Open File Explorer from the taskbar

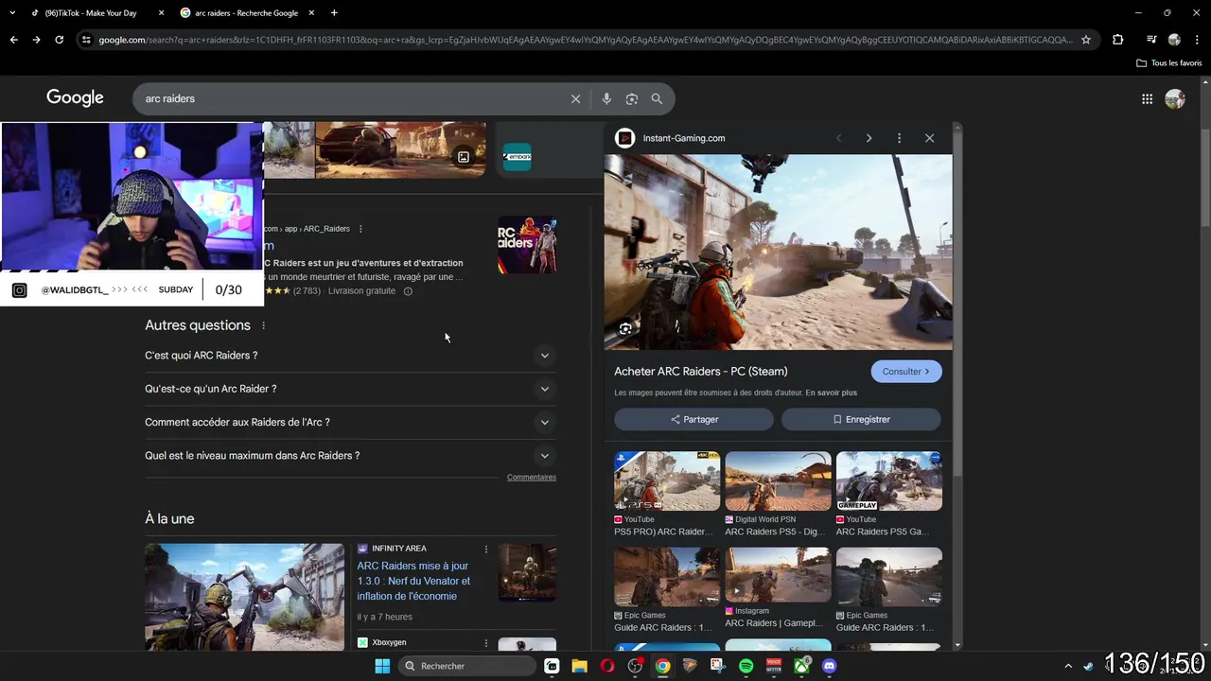(x=579, y=666)
